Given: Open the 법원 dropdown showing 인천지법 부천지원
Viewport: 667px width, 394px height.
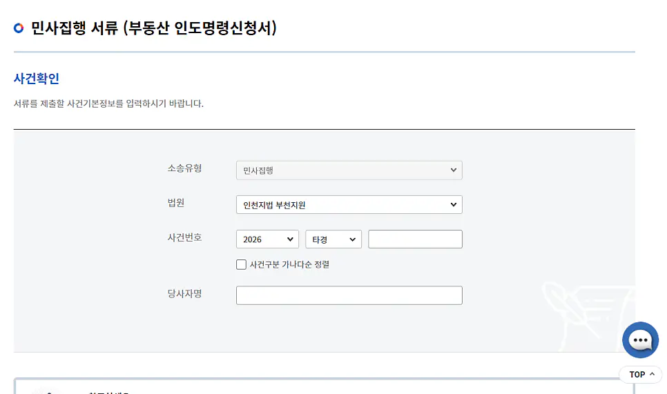Looking at the screenshot, I should [349, 204].
